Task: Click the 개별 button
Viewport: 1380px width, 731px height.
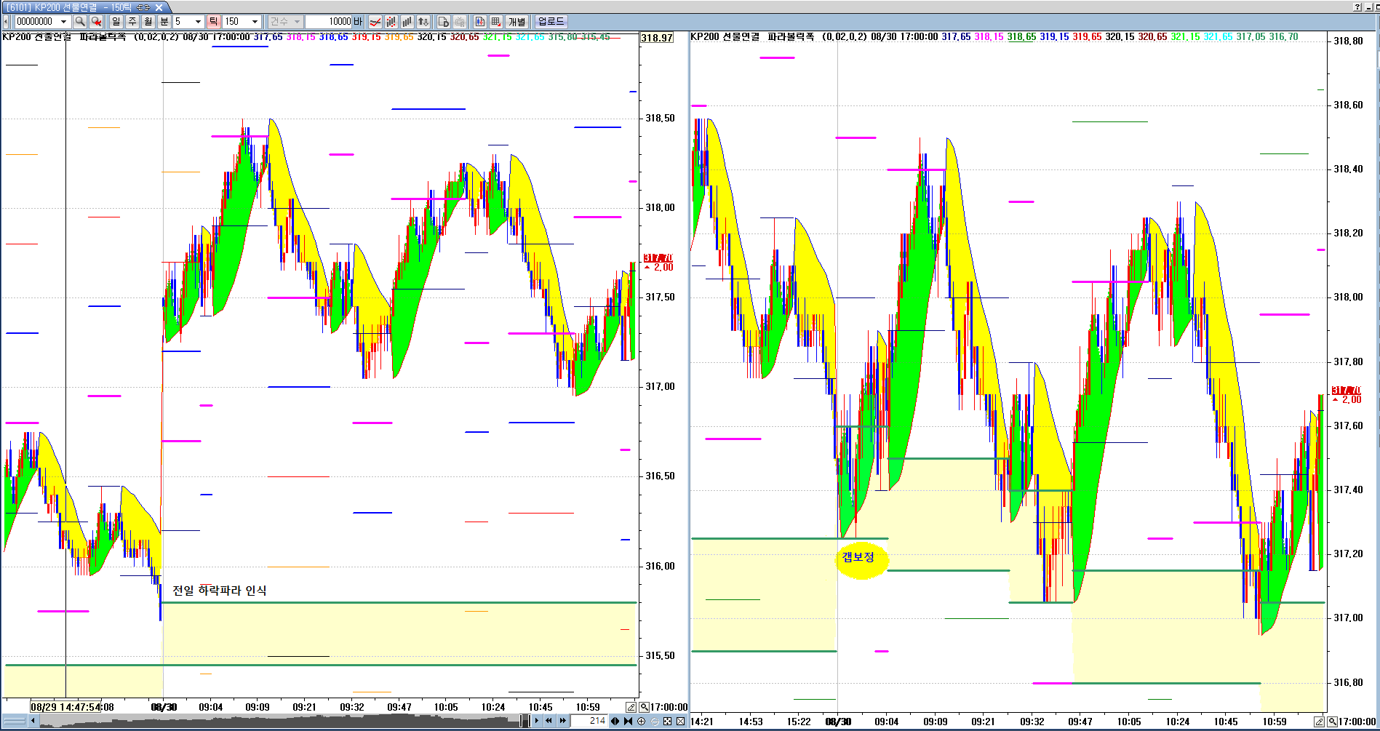Action: pyautogui.click(x=516, y=22)
